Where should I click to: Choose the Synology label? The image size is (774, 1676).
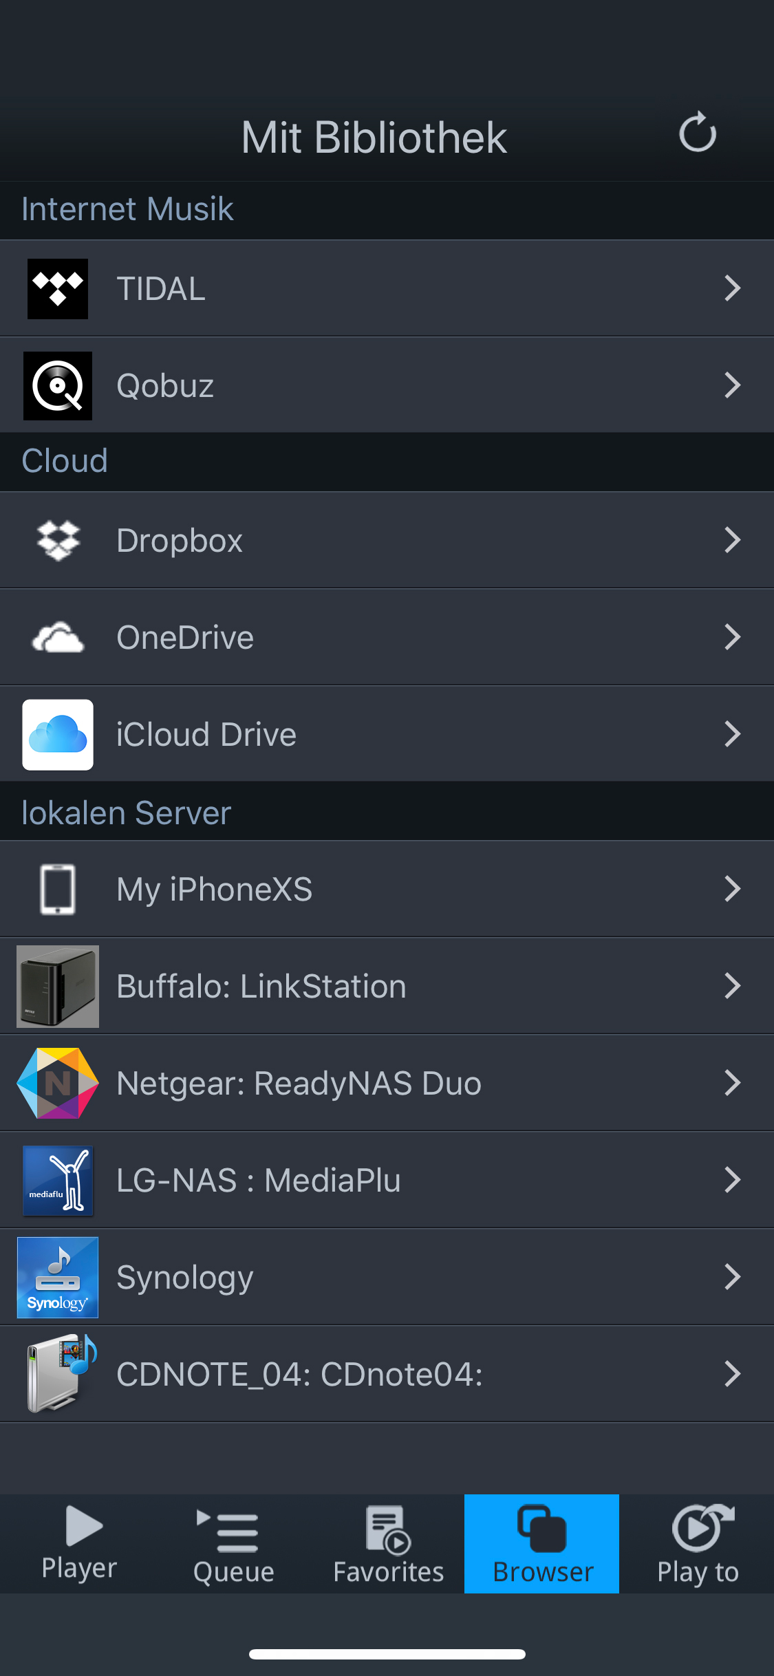[x=185, y=1279]
